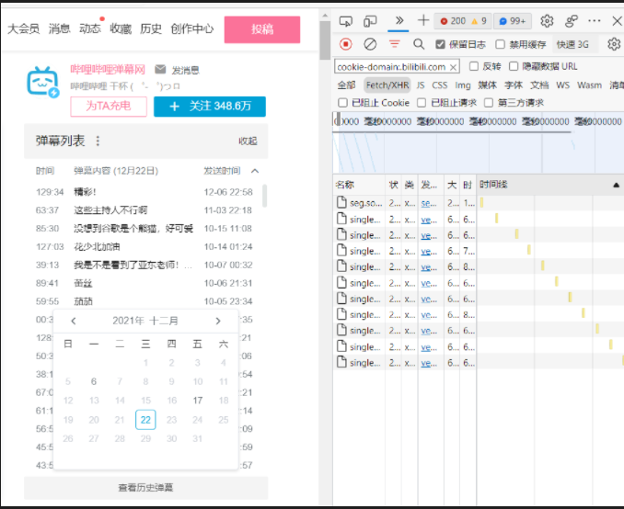Stop network recording with red button

(345, 44)
